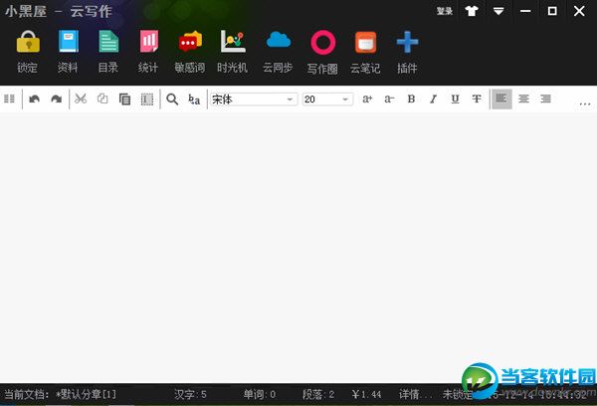
Task: Open the 时光机 time machine icon
Action: pyautogui.click(x=233, y=41)
